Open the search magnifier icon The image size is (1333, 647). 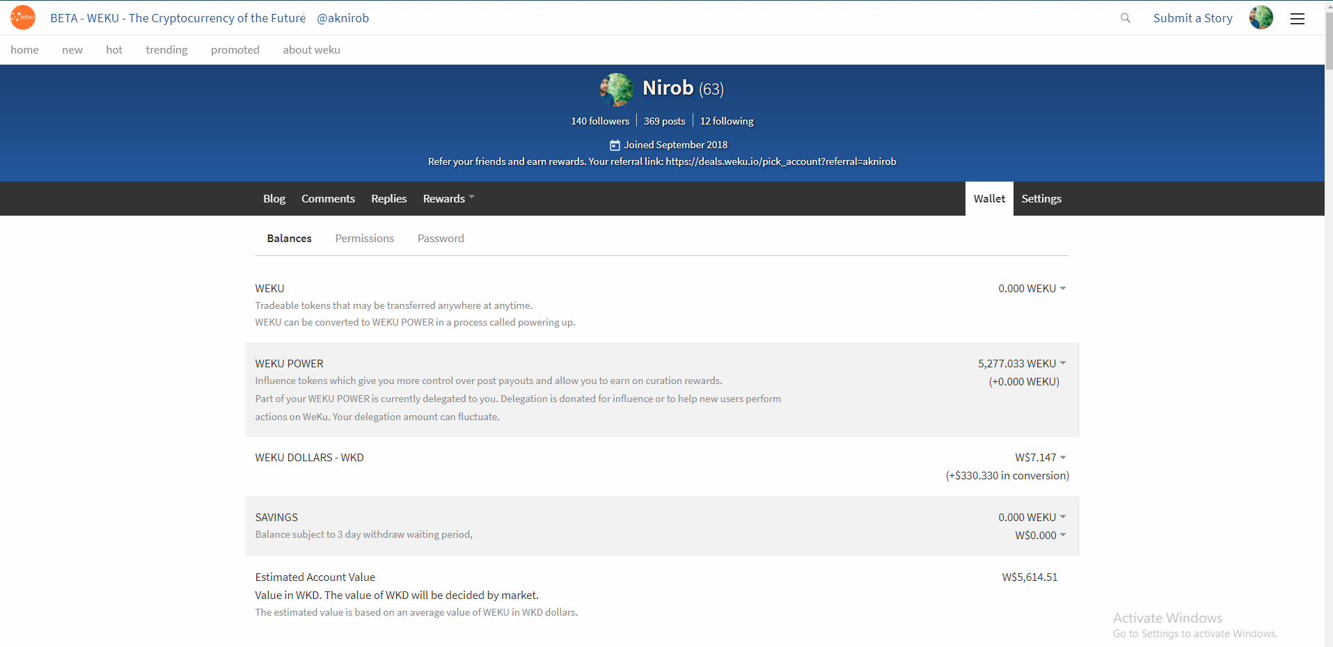click(1125, 18)
